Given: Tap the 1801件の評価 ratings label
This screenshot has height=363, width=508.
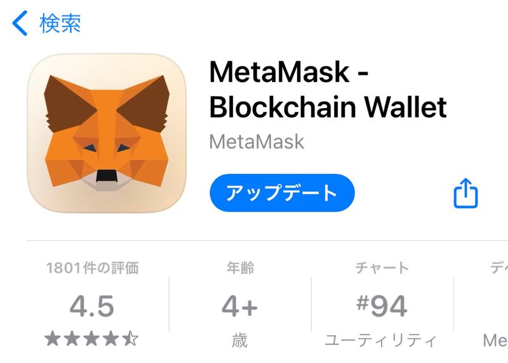Looking at the screenshot, I should [x=92, y=268].
